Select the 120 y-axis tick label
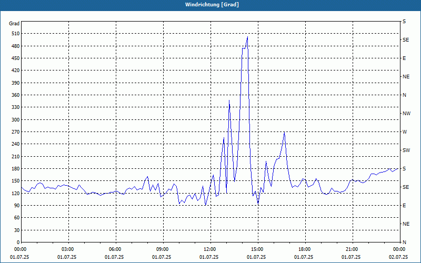Image resolution: width=421 pixels, height=263 pixels. [16, 193]
